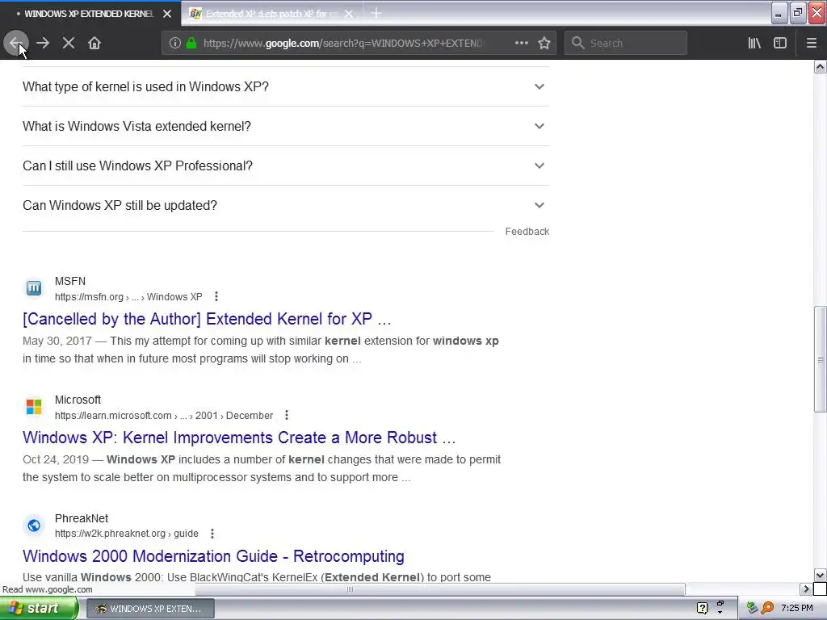Click the help question-mark tray icon
Screen dimensions: 827x620
(702, 609)
